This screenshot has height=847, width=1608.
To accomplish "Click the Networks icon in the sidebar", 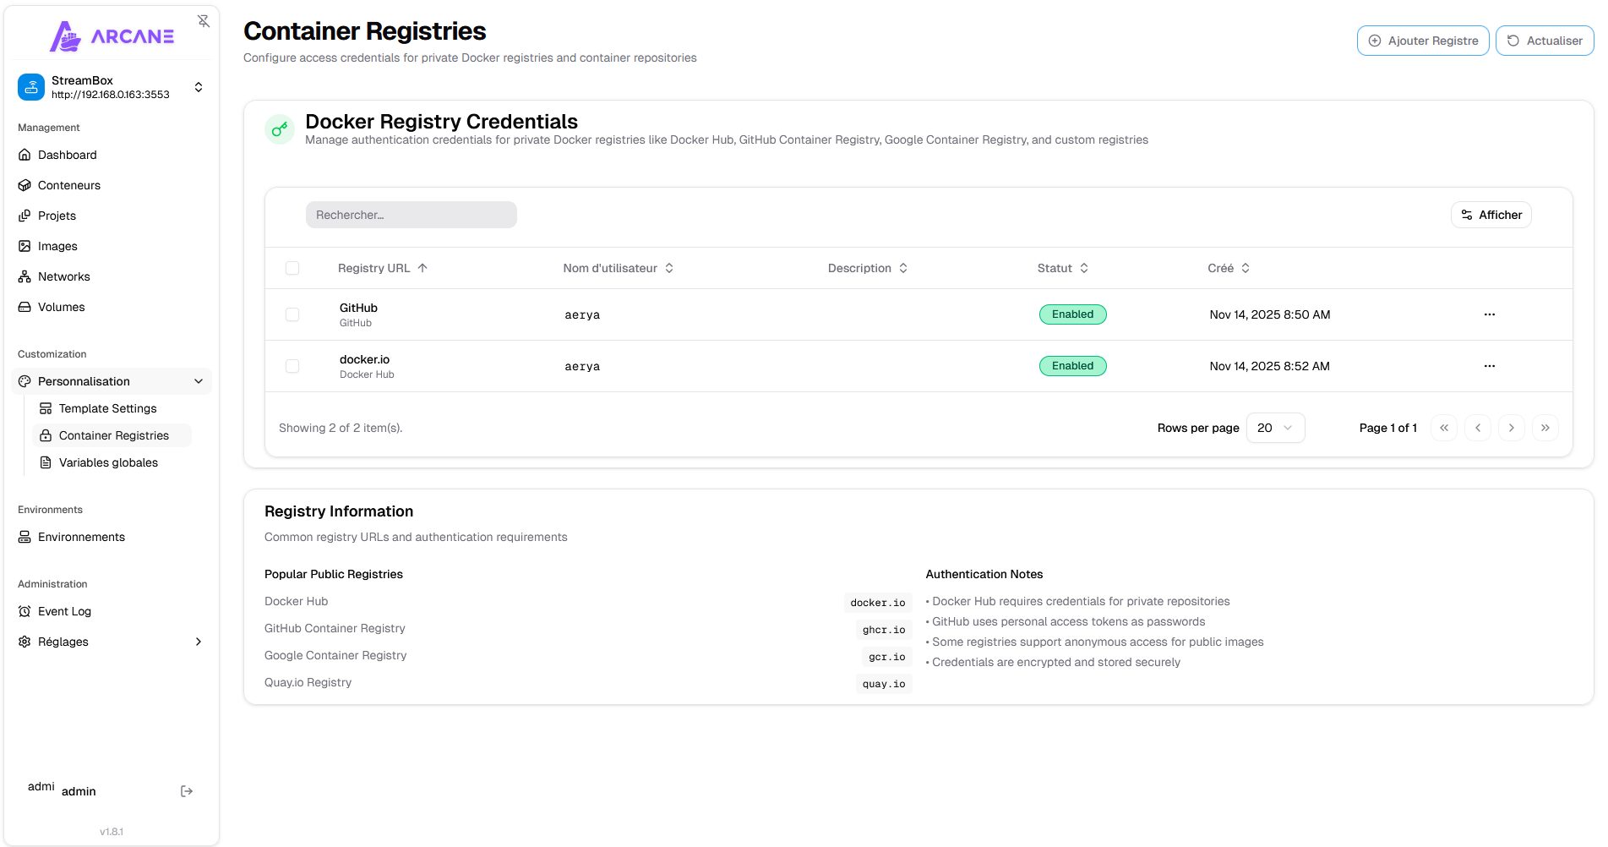I will tap(25, 276).
